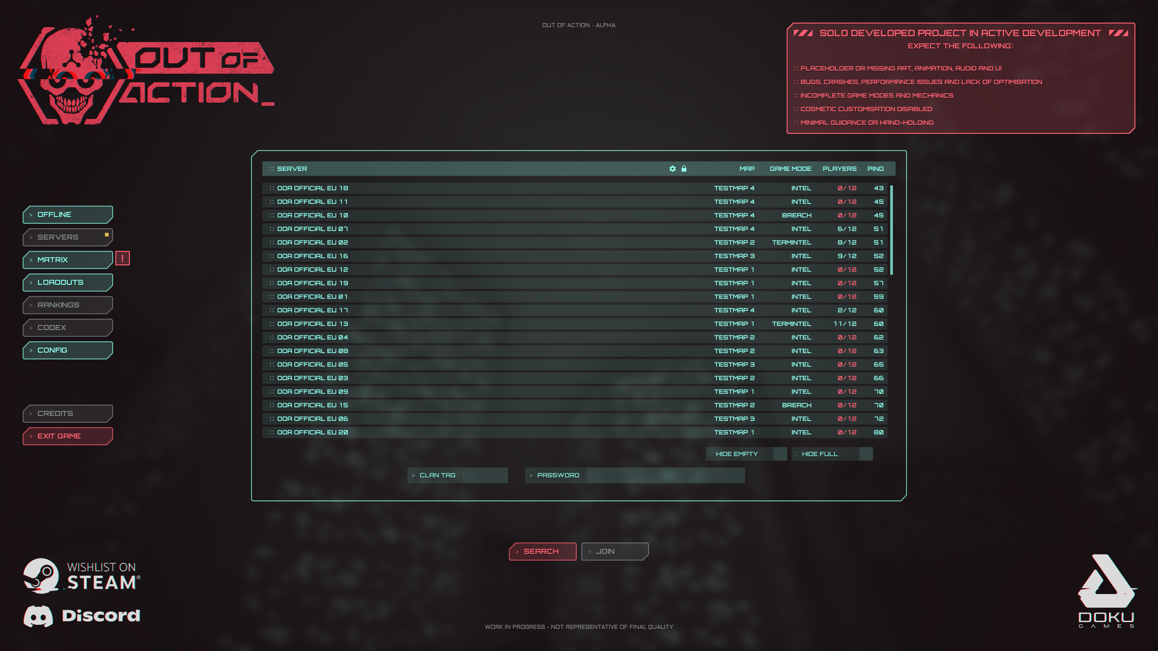Click the lock icon column header
This screenshot has height=651, width=1158.
point(684,169)
